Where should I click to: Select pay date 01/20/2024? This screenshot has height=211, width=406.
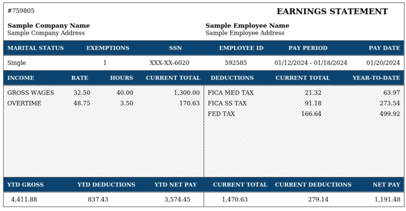tap(383, 63)
